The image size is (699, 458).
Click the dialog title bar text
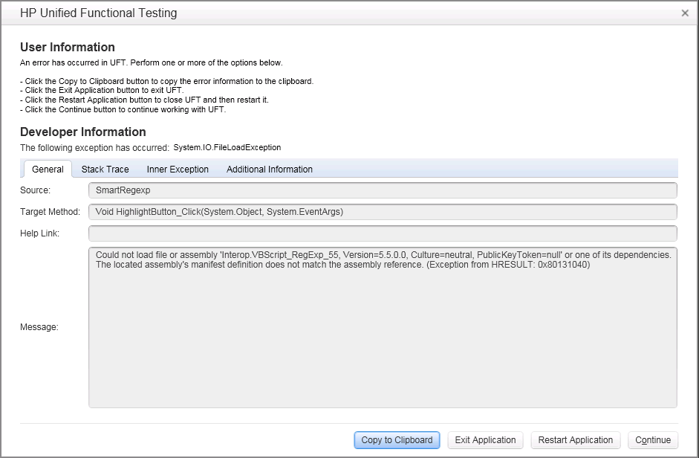pyautogui.click(x=98, y=13)
